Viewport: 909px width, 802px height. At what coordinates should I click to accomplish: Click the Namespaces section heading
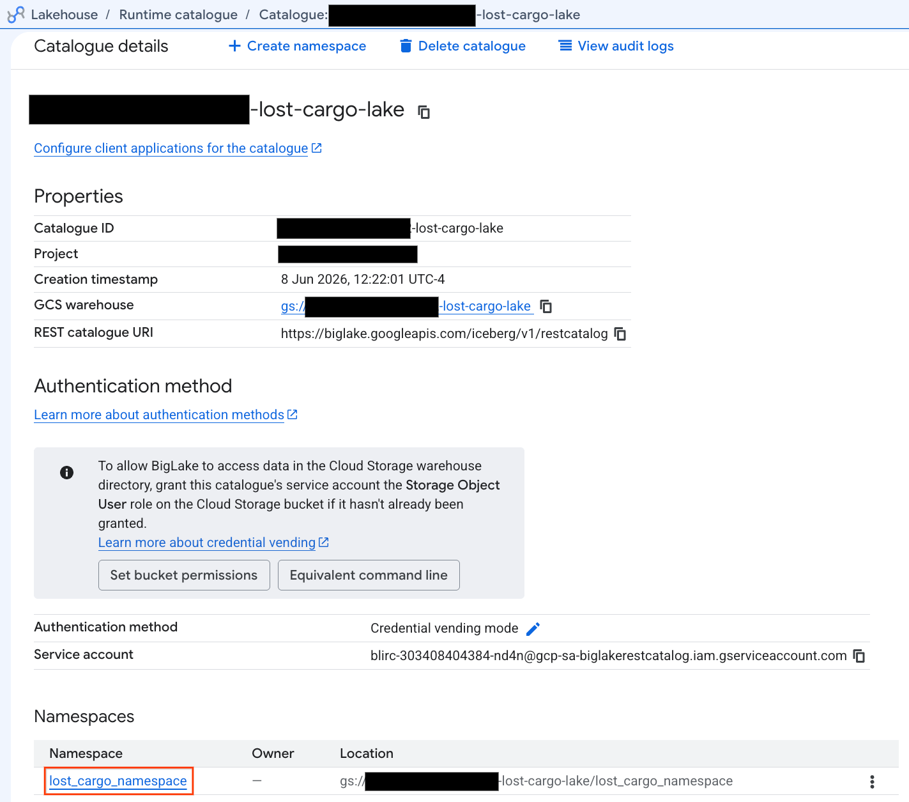coord(84,716)
